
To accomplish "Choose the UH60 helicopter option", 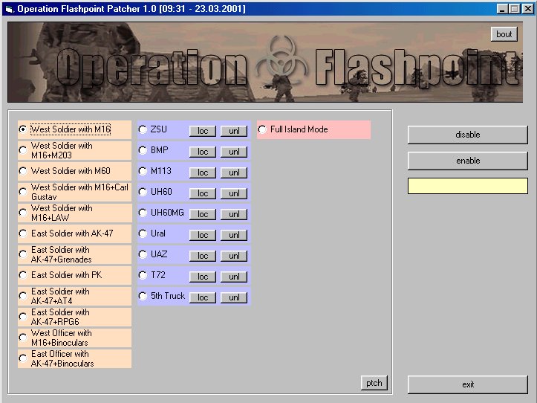I will click(143, 192).
